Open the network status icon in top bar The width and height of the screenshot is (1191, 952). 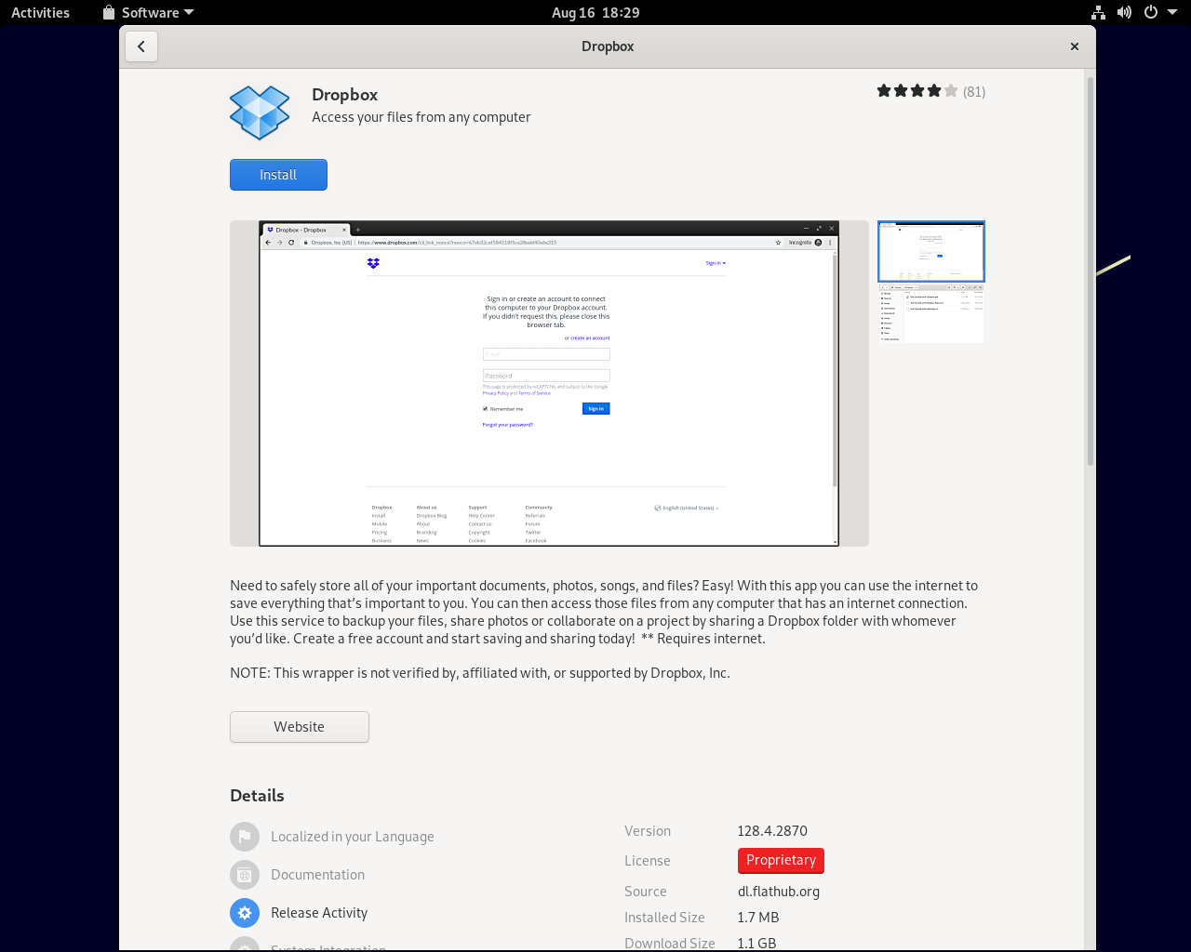1098,13
